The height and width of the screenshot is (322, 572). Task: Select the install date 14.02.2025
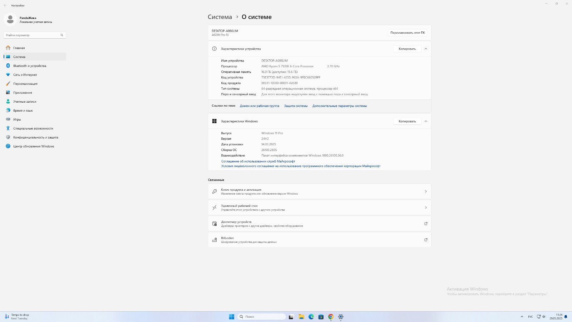pyautogui.click(x=268, y=144)
